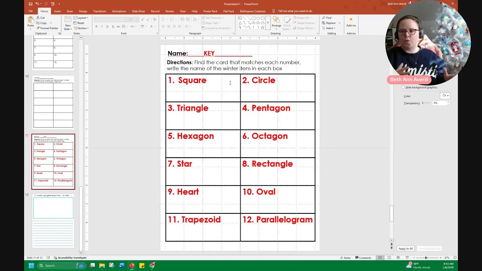Open the Copy dropdown arrow

(x=51, y=23)
